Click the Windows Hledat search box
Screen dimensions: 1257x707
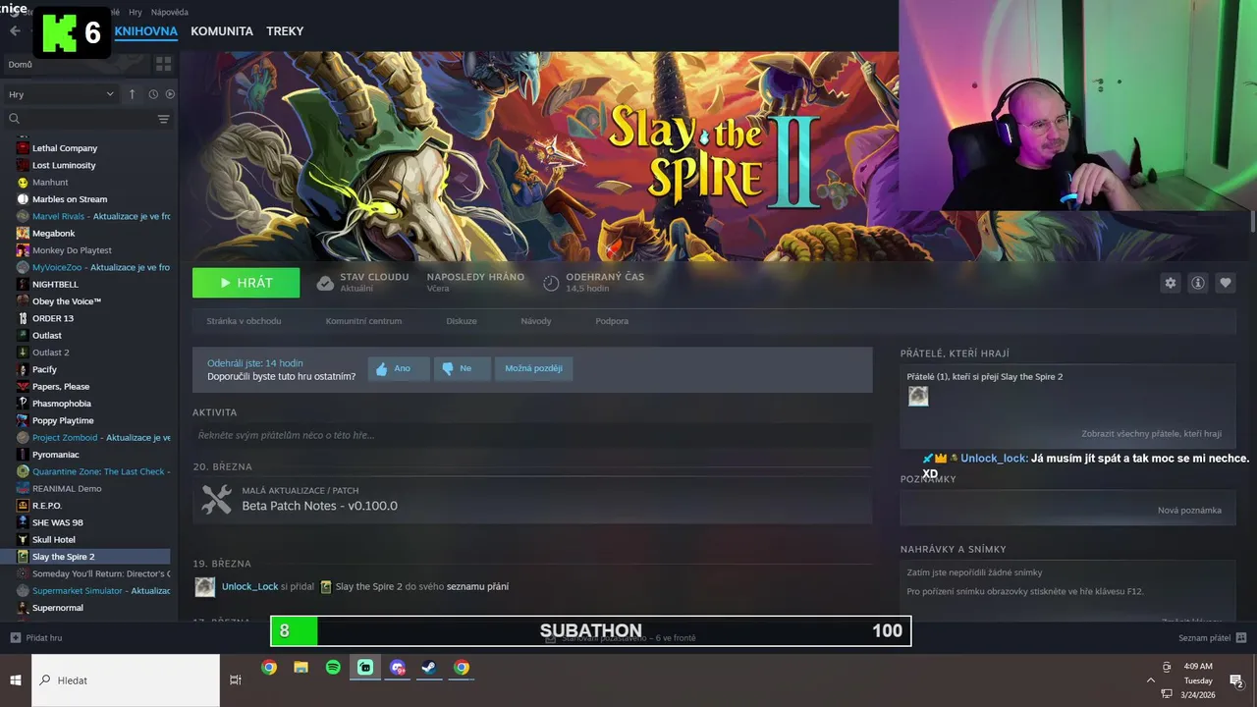(126, 680)
